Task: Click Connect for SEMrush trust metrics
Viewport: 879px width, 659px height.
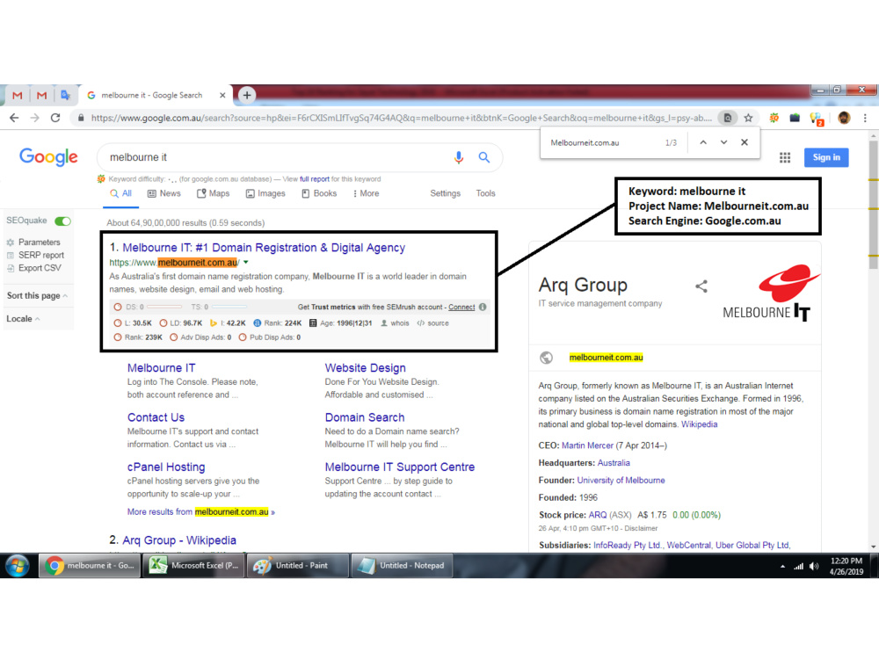Action: (461, 307)
